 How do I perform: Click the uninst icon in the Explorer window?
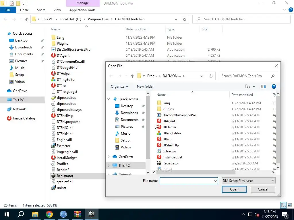pyautogui.click(x=53, y=188)
